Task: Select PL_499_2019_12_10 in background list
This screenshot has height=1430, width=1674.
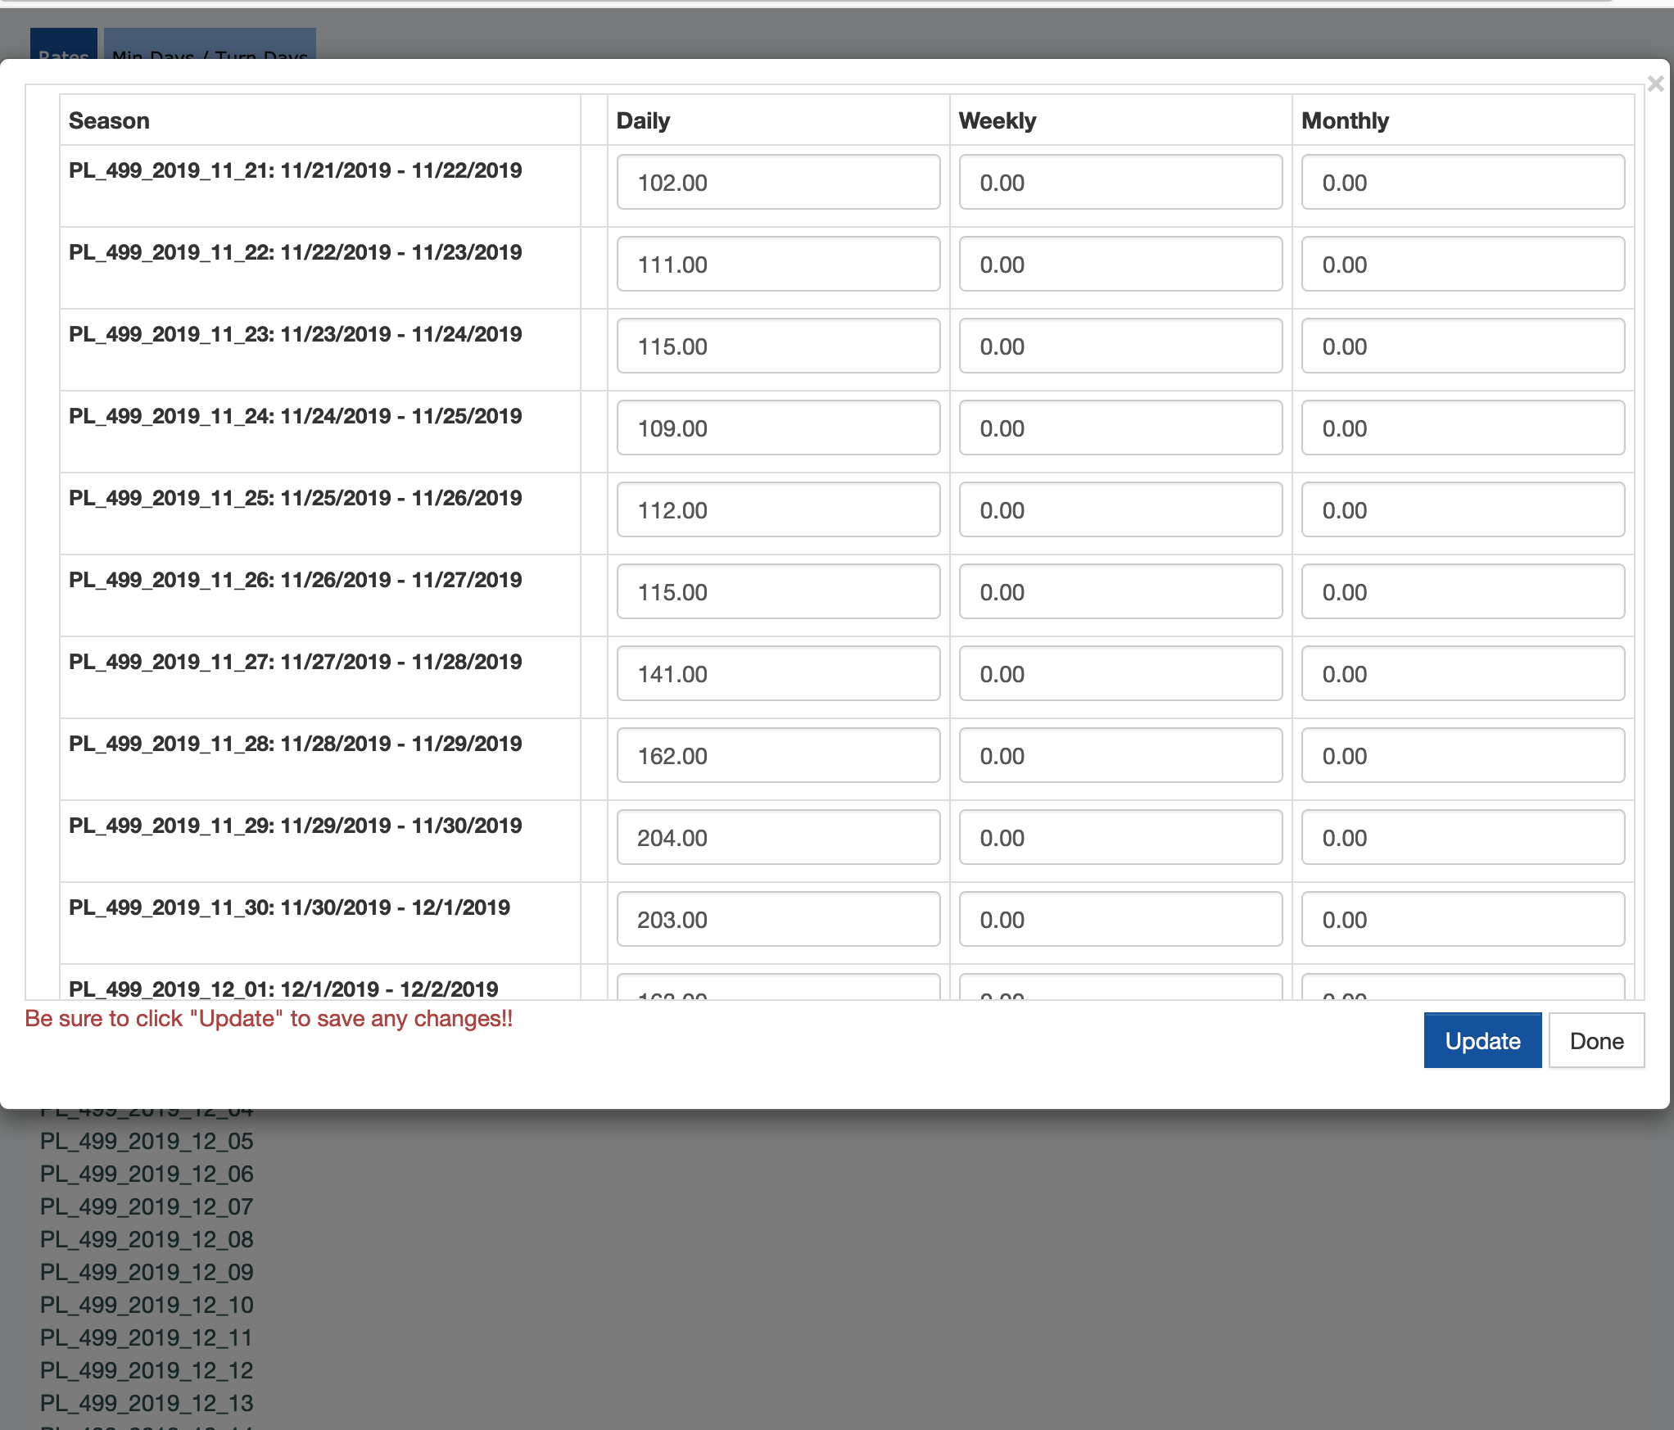Action: [x=147, y=1305]
